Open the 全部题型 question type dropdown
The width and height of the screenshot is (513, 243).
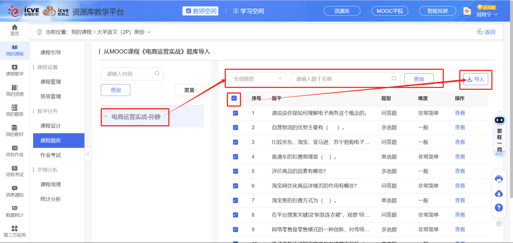[x=257, y=79]
